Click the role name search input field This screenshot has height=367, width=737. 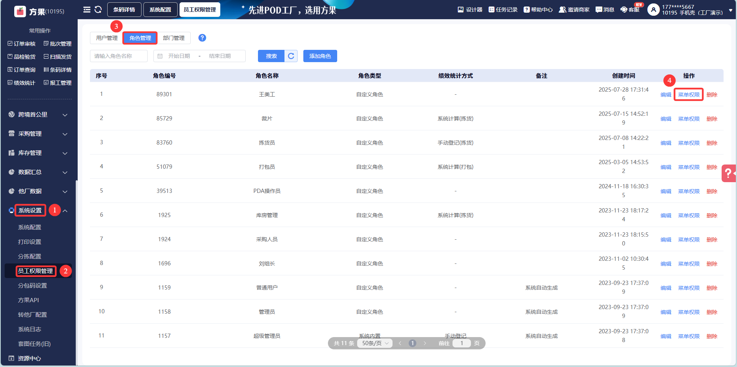[119, 56]
